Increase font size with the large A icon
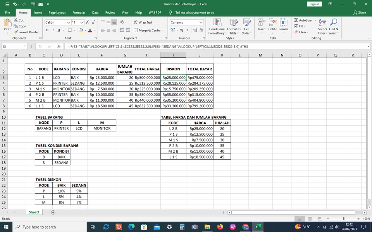This screenshot has height=232, width=372. coord(88,22)
